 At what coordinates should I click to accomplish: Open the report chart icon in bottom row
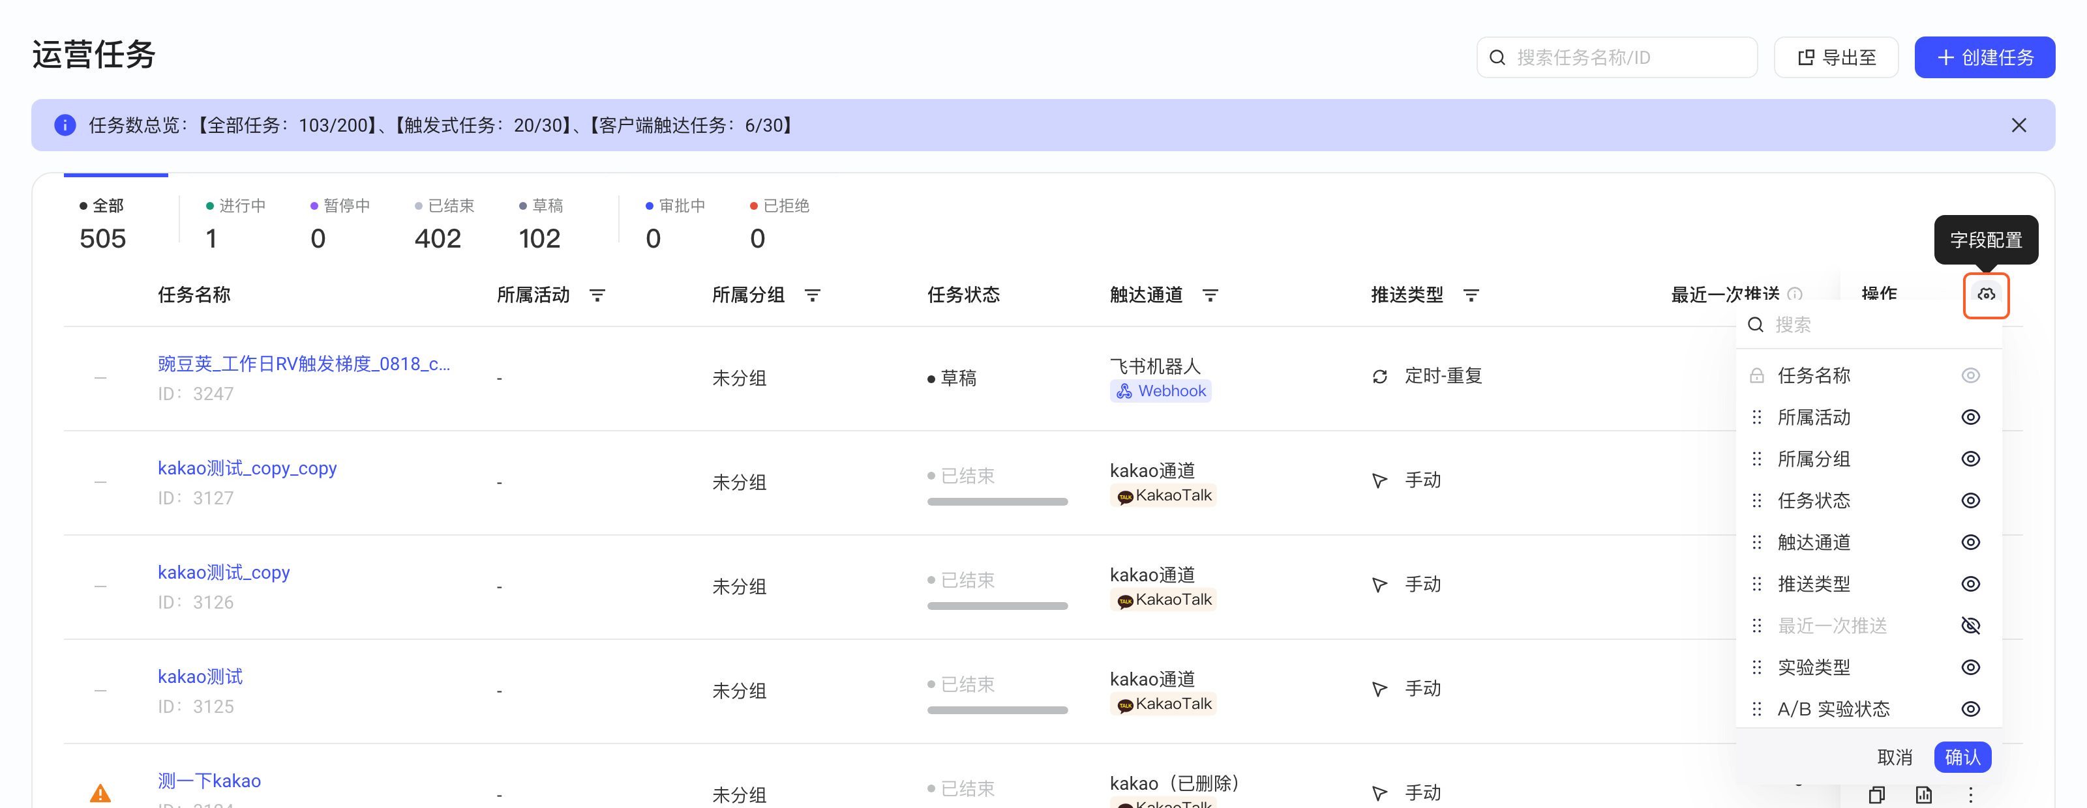pyautogui.click(x=1923, y=794)
